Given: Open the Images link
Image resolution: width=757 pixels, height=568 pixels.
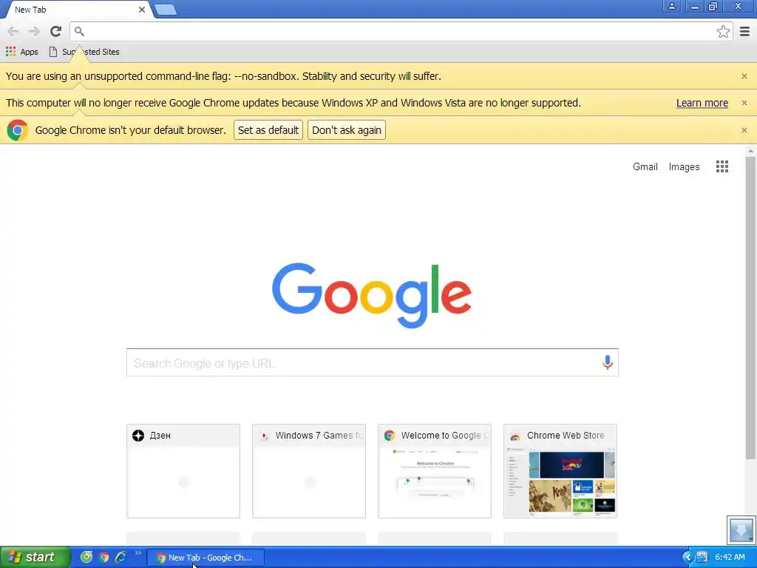Looking at the screenshot, I should click(684, 166).
